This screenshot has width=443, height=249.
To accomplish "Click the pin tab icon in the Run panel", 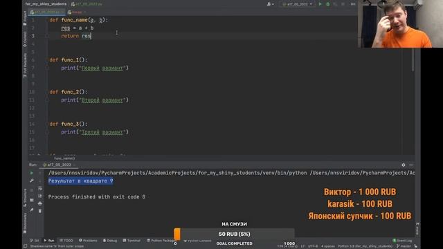I will pyautogui.click(x=32, y=210).
